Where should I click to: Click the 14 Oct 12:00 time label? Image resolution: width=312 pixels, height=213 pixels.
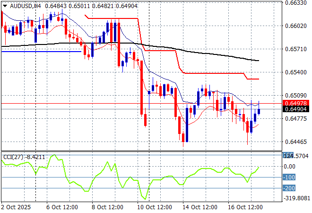coord(200,207)
